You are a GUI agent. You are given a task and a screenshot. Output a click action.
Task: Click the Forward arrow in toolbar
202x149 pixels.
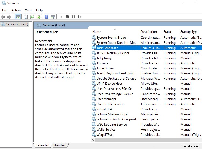(9, 17)
